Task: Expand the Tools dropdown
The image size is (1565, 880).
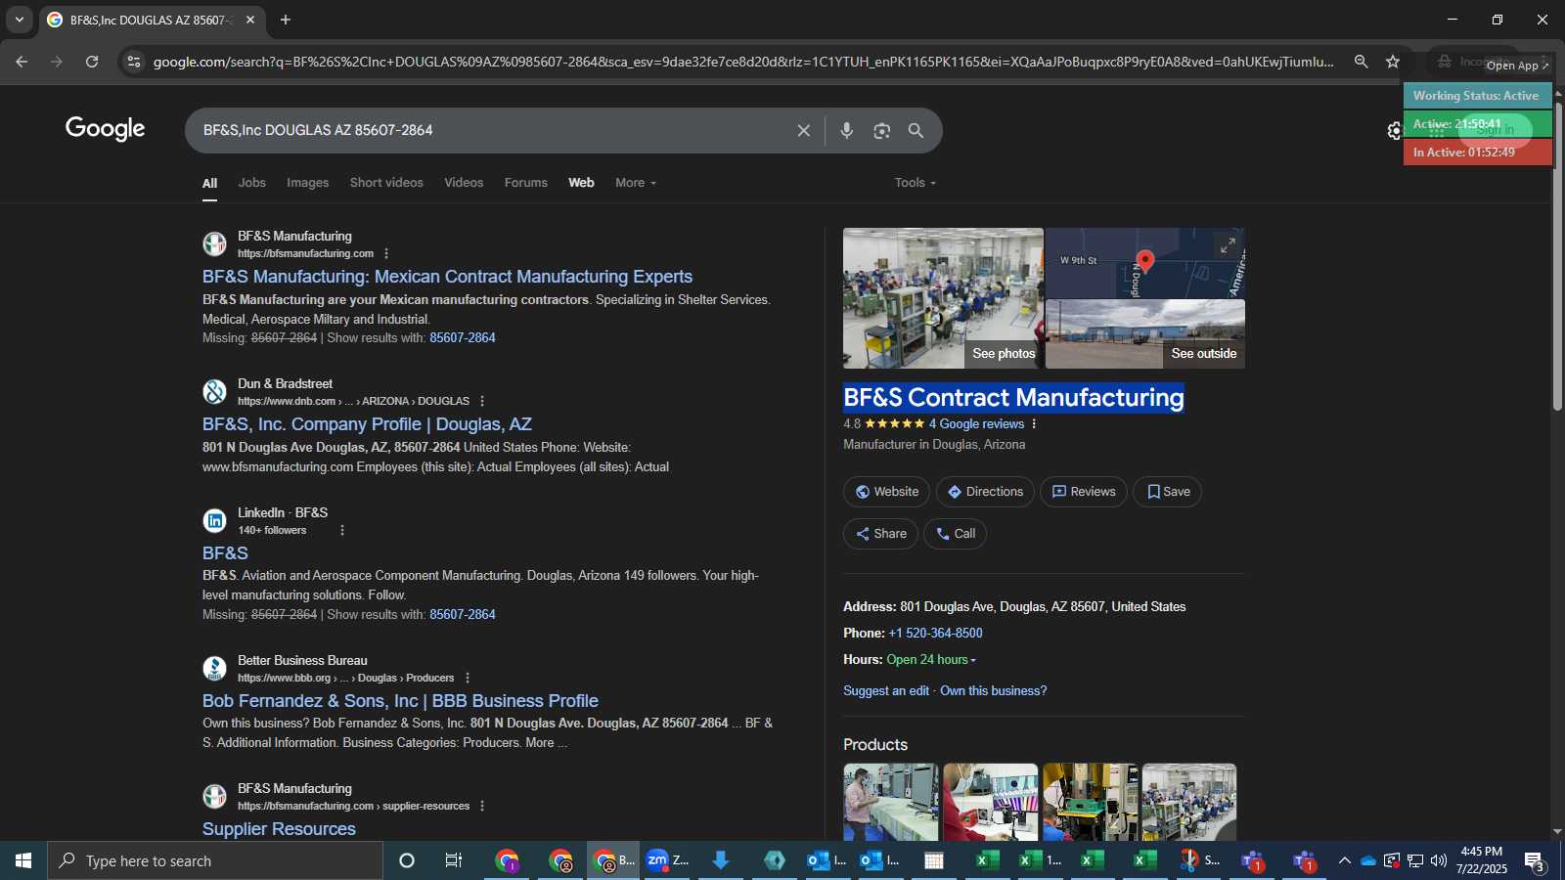Action: tap(916, 183)
